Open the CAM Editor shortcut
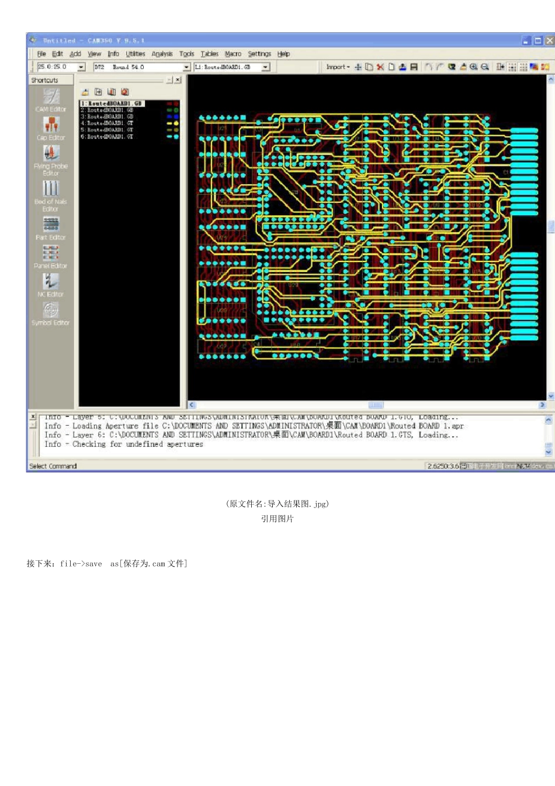 tap(51, 101)
